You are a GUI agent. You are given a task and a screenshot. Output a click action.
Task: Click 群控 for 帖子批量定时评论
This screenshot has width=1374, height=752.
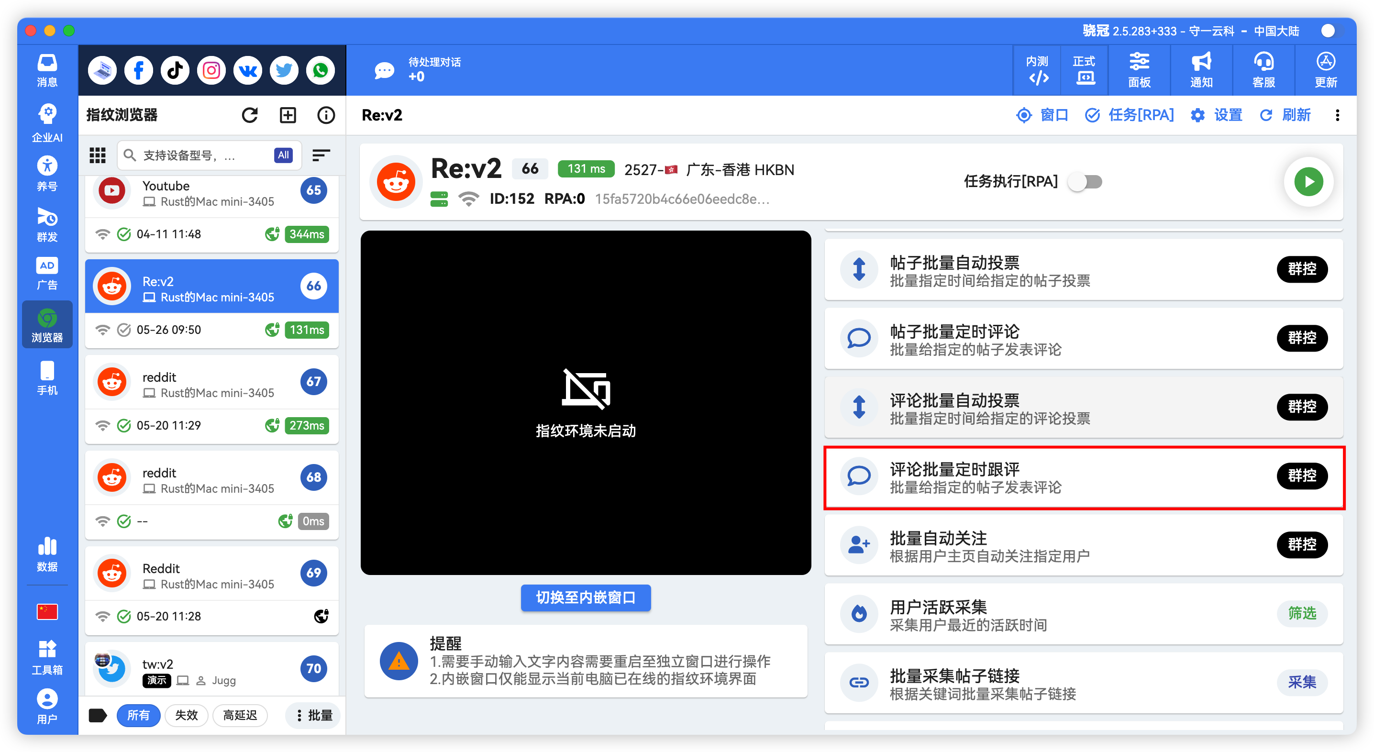point(1302,338)
